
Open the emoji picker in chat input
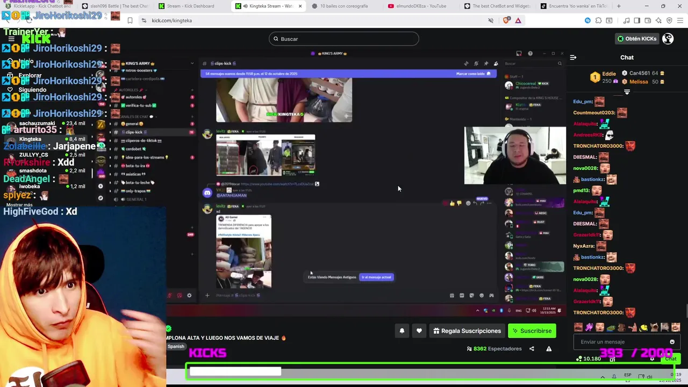[x=672, y=342]
